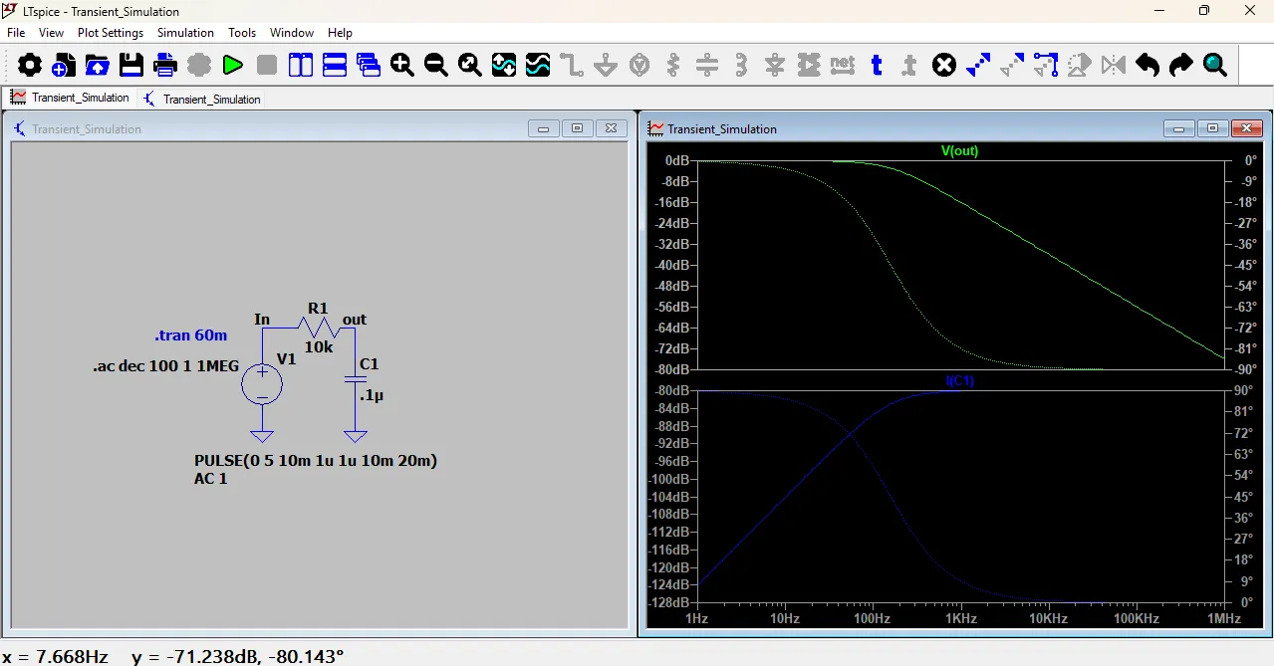Switch to the schematic Transient_Simulation tab
The image size is (1274, 666).
click(x=202, y=99)
